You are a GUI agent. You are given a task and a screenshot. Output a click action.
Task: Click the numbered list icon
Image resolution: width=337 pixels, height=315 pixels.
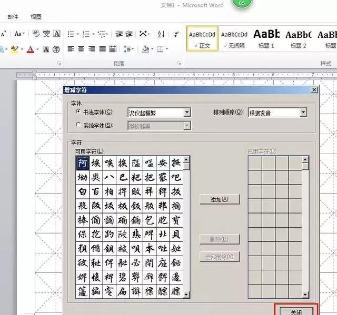click(x=86, y=34)
